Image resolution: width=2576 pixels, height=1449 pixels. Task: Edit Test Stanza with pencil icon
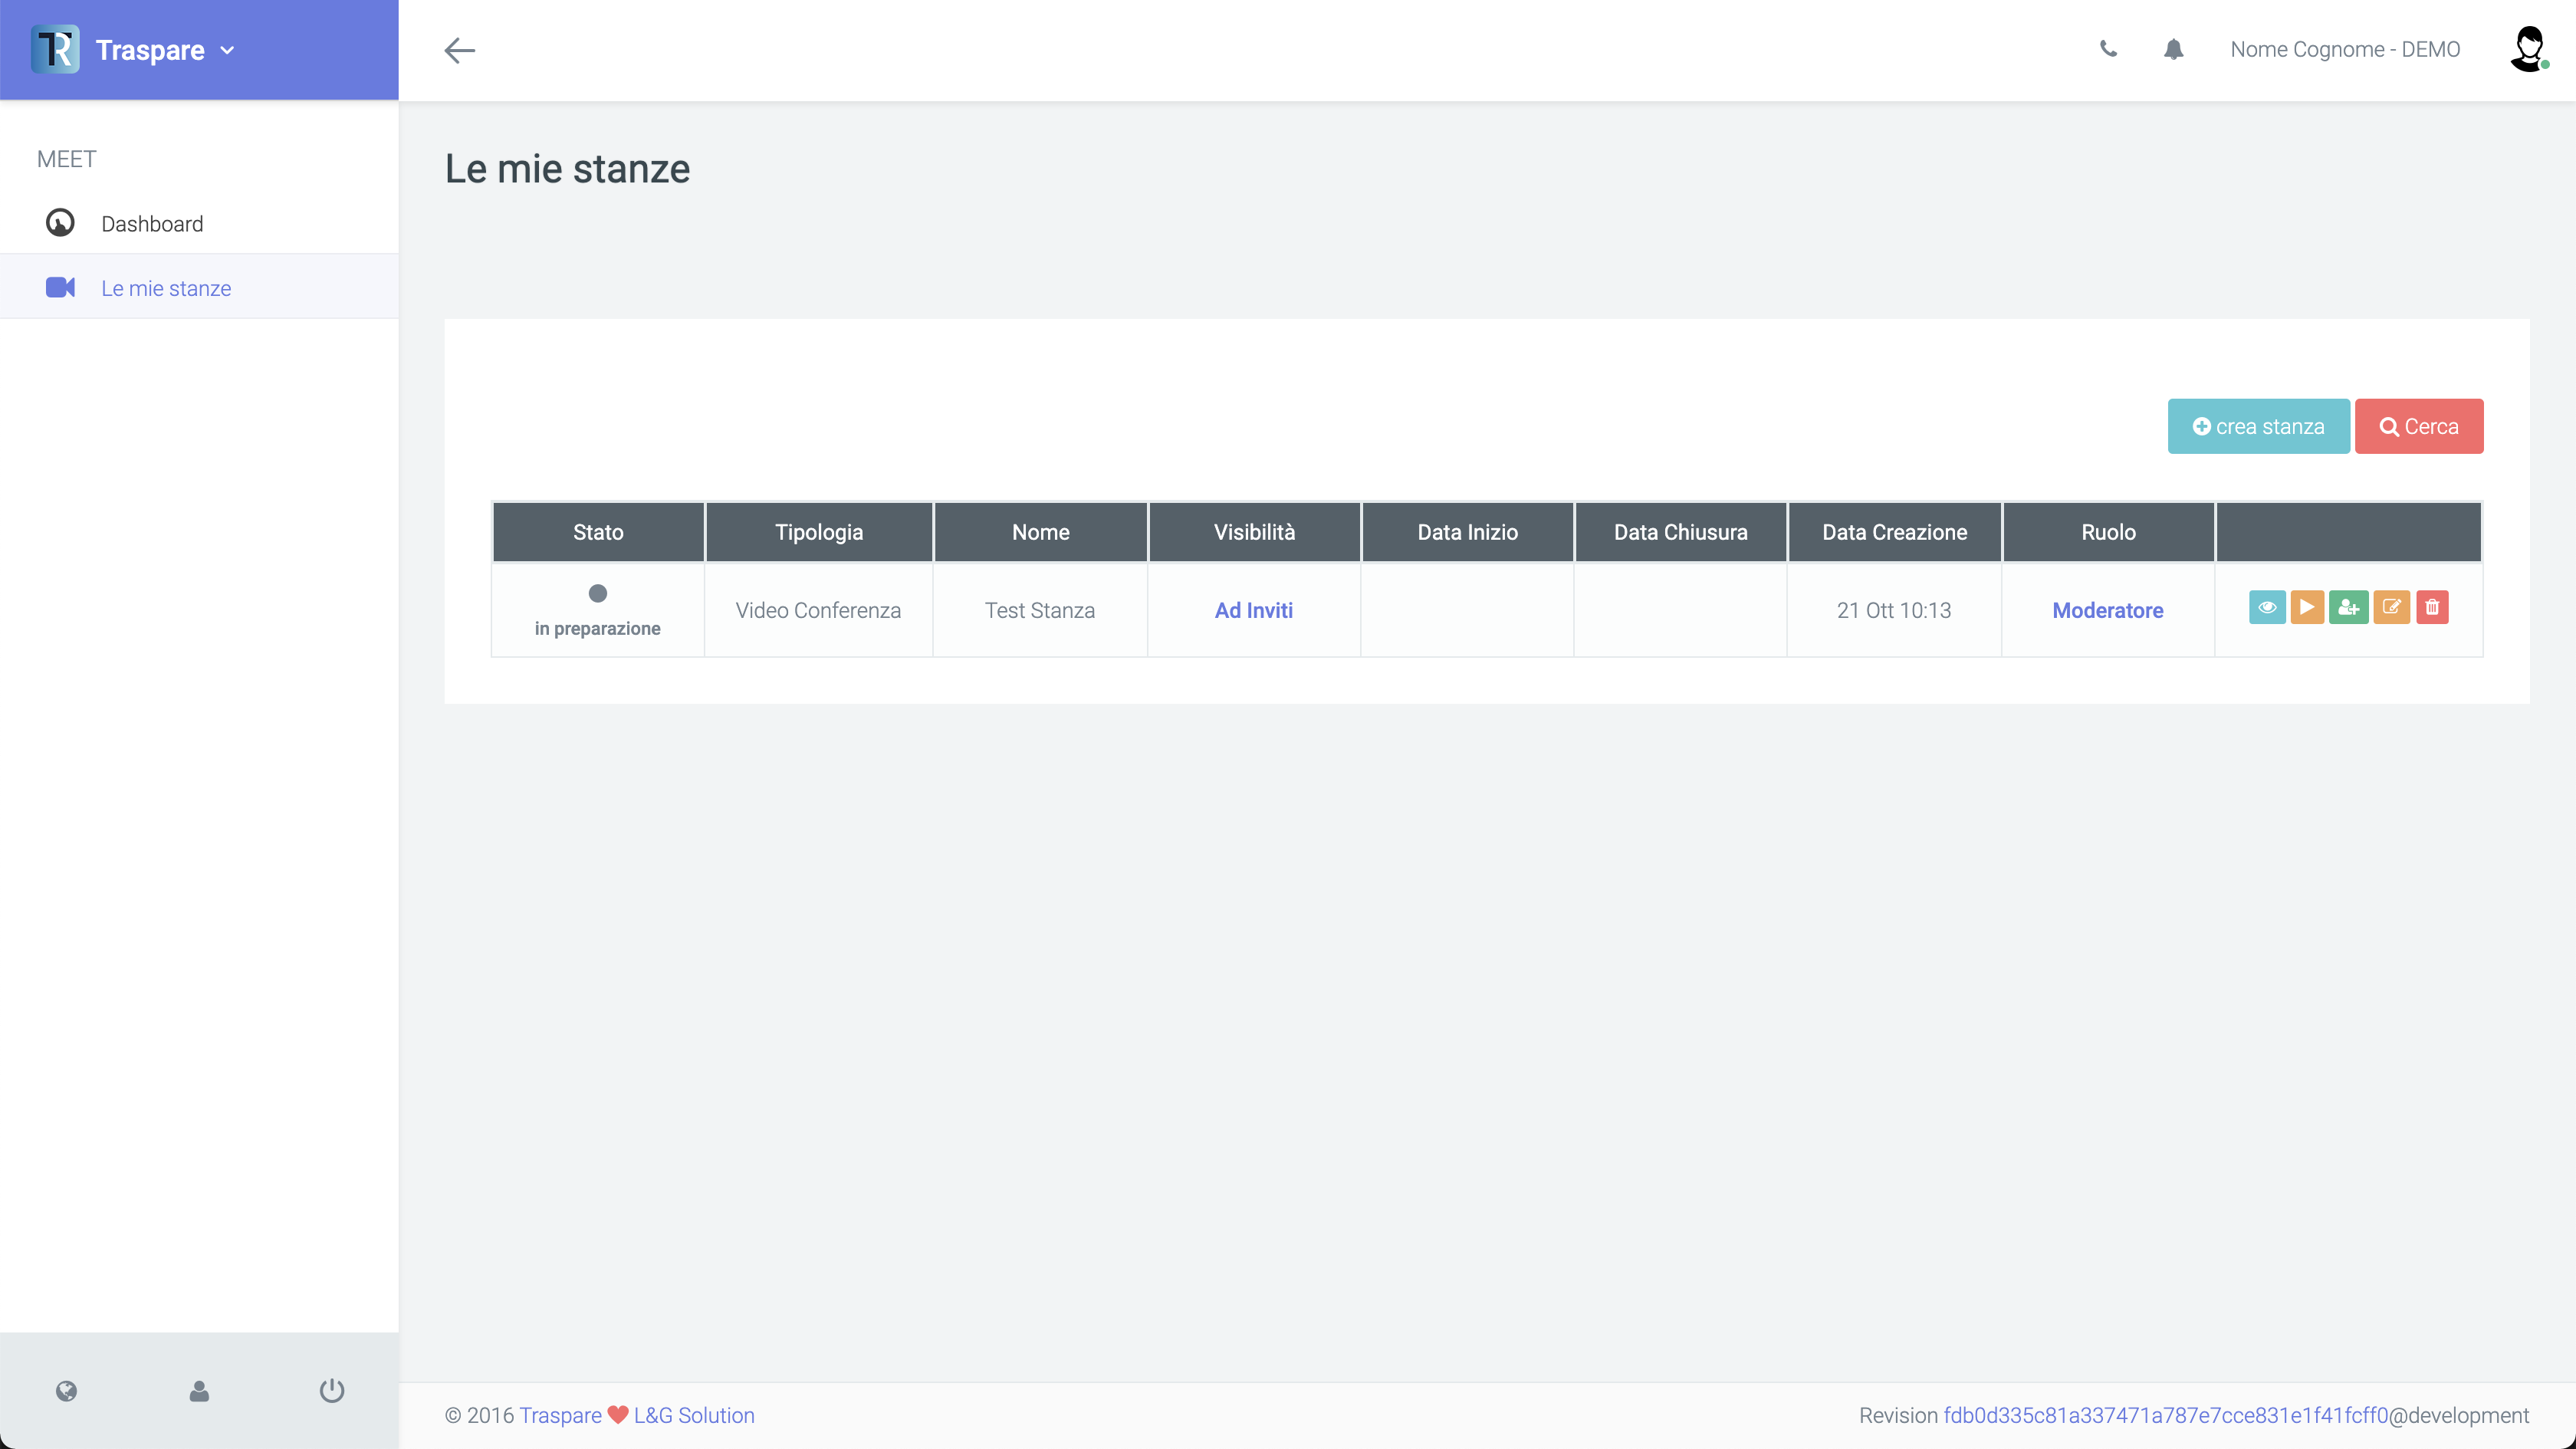(x=2391, y=607)
